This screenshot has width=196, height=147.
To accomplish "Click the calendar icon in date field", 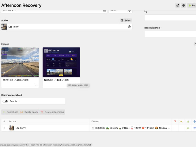I will [104, 10].
